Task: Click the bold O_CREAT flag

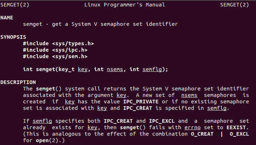Action: pos(202,134)
